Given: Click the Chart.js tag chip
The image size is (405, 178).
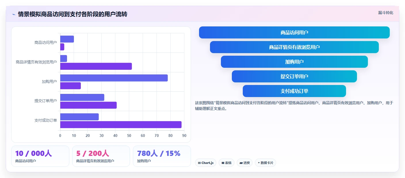Looking at the screenshot, I should pyautogui.click(x=206, y=163).
